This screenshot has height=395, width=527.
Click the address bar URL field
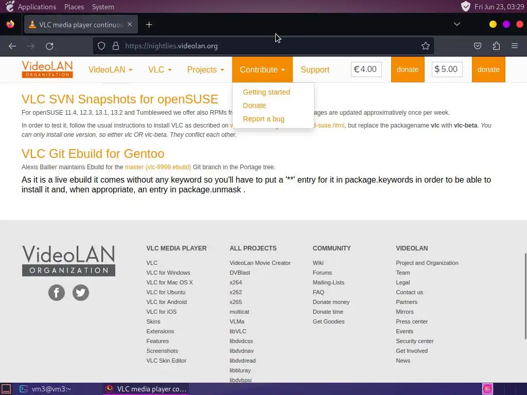pyautogui.click(x=263, y=46)
